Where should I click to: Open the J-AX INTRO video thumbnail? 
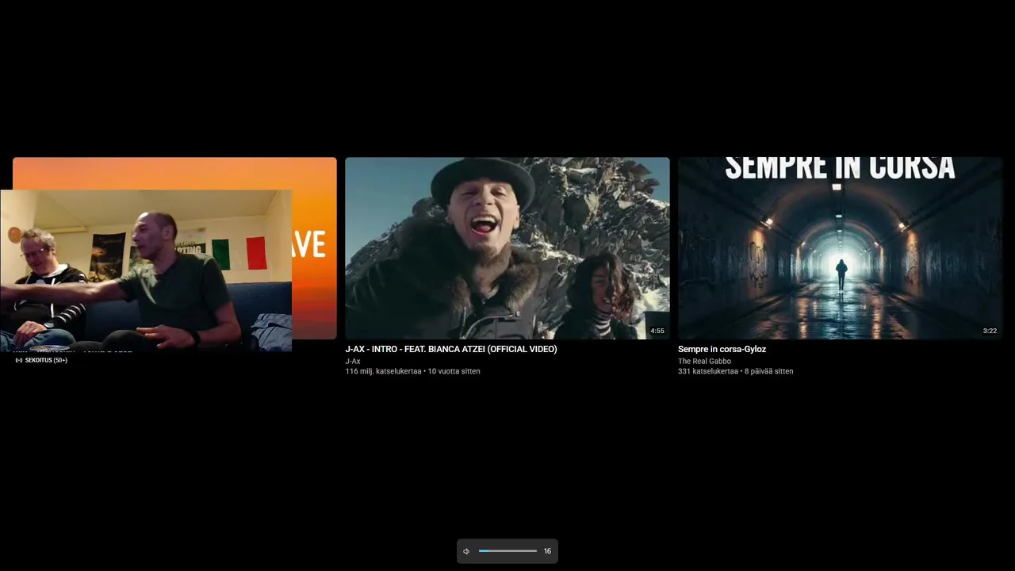[x=507, y=248]
